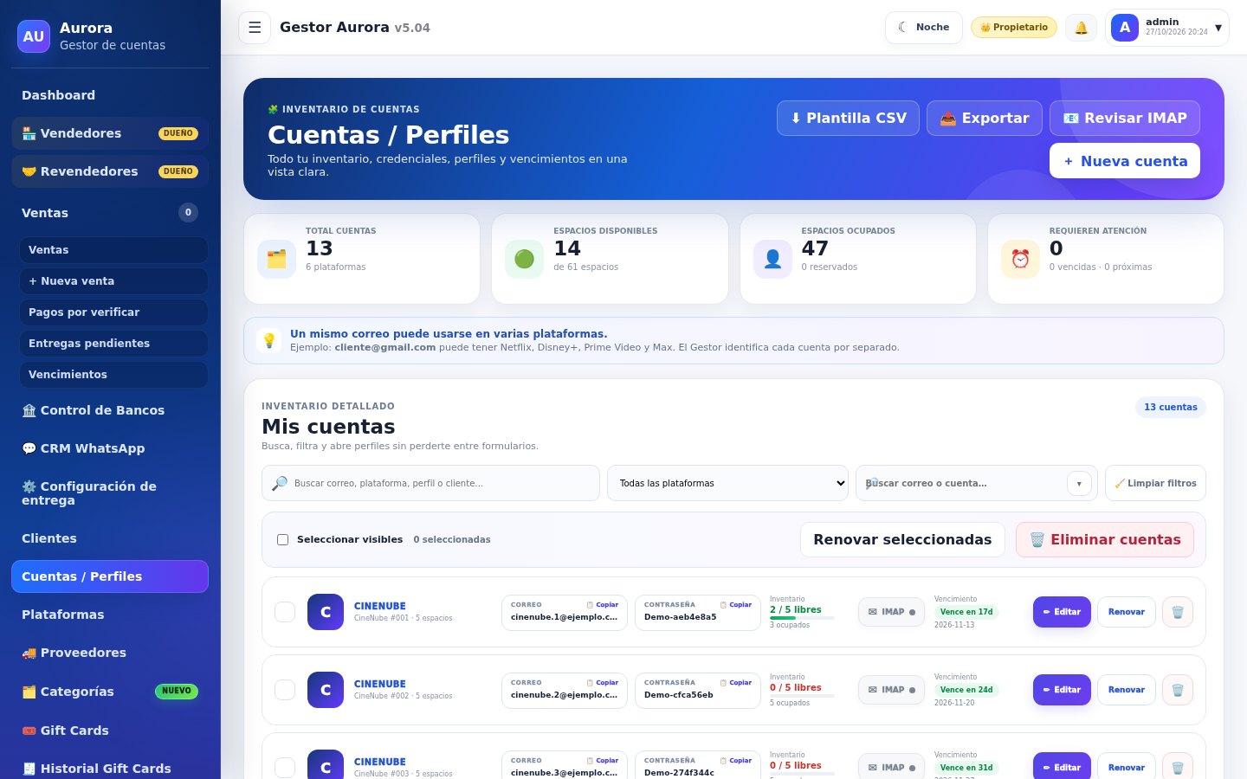The image size is (1247, 779).
Task: Click the alarm clock attention icon
Action: [x=1020, y=259]
